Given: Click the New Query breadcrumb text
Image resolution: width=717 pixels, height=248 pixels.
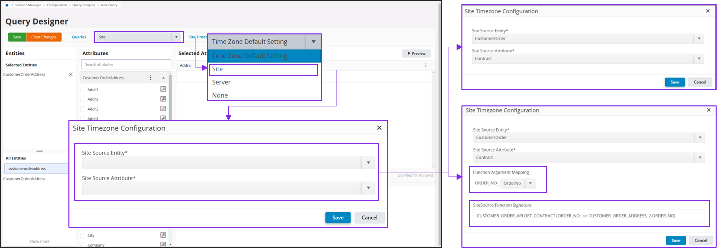Looking at the screenshot, I should 110,4.
